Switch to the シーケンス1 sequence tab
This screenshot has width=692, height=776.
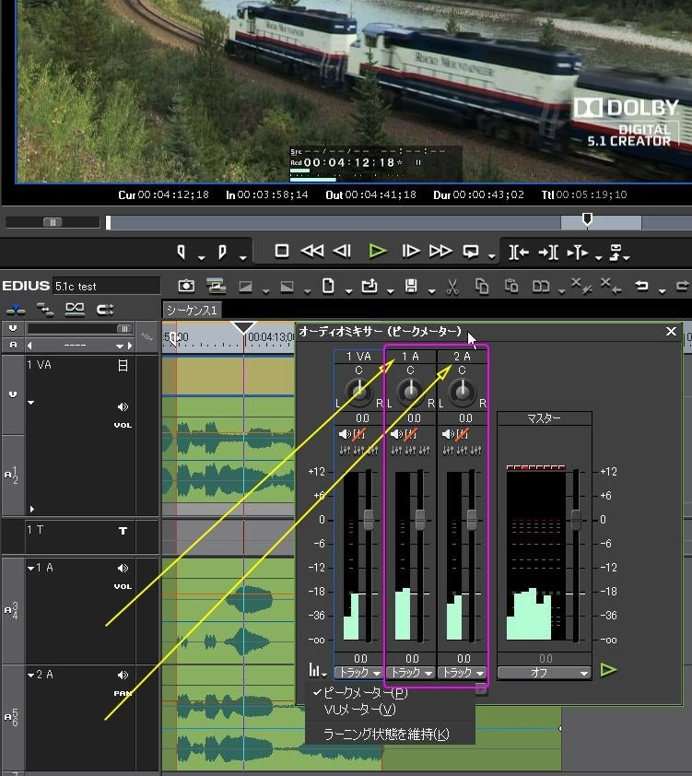tap(192, 311)
